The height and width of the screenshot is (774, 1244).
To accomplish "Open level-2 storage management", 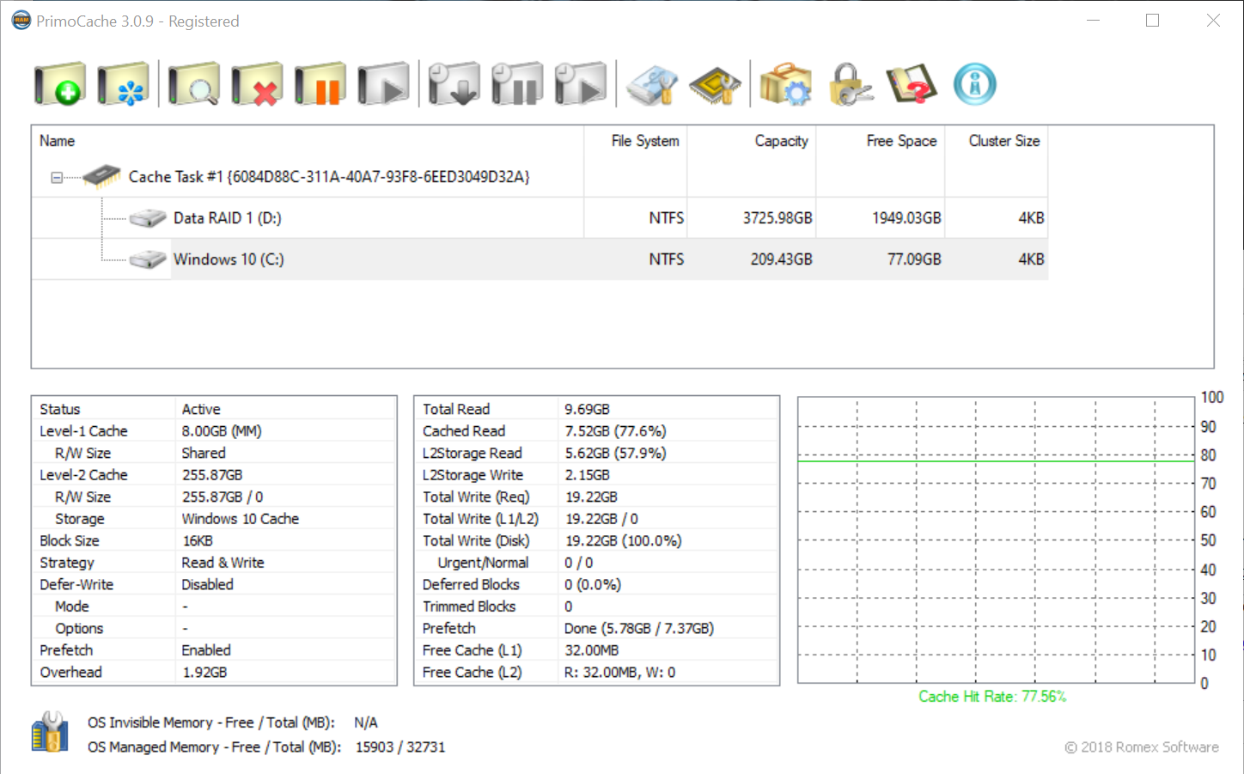I will tap(652, 84).
